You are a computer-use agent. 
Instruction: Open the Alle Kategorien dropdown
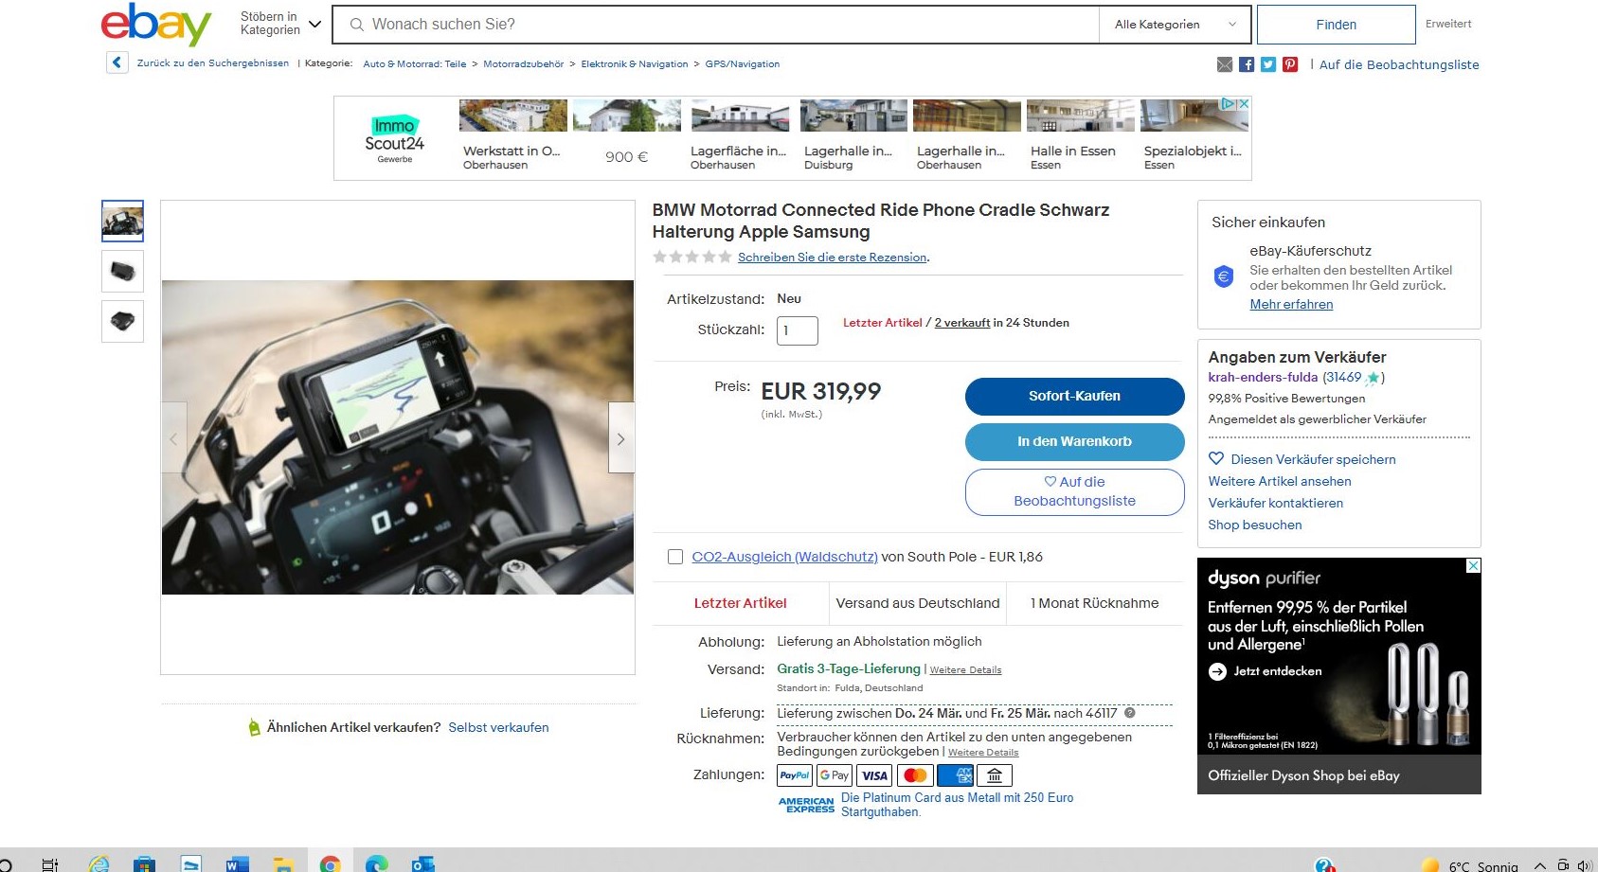click(1175, 25)
